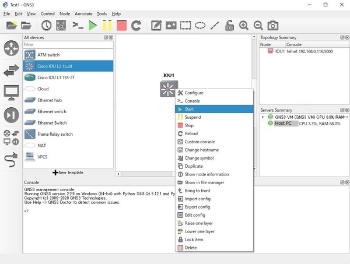Browse all devices sidebar icon
This screenshot has height=264, width=350.
coord(11,138)
